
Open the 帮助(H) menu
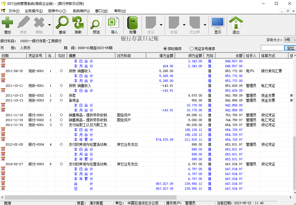coord(120,11)
